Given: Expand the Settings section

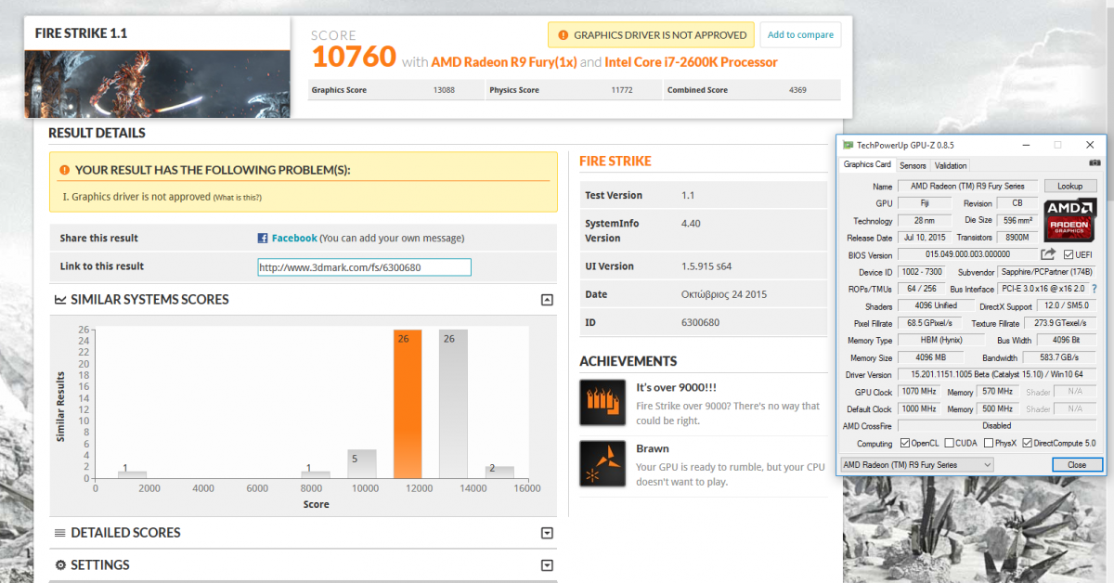Looking at the screenshot, I should (x=547, y=565).
